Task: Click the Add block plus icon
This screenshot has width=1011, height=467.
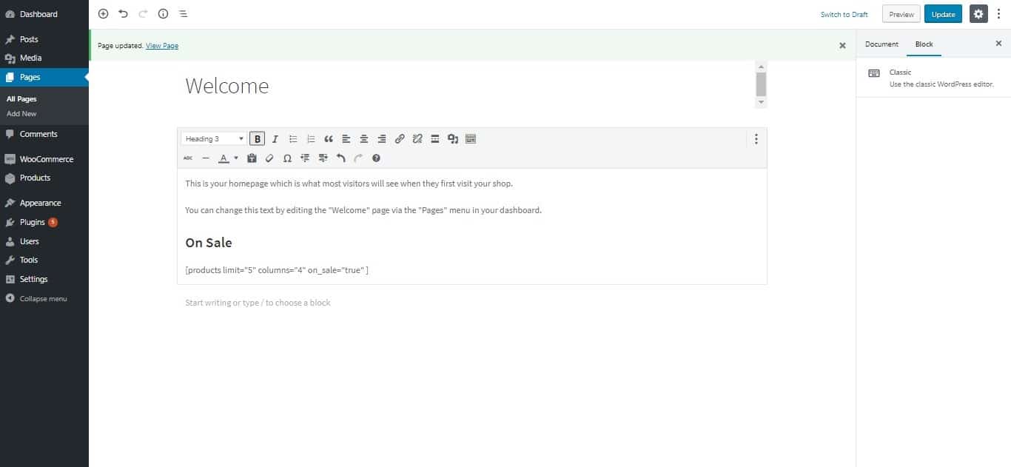Action: 103,14
